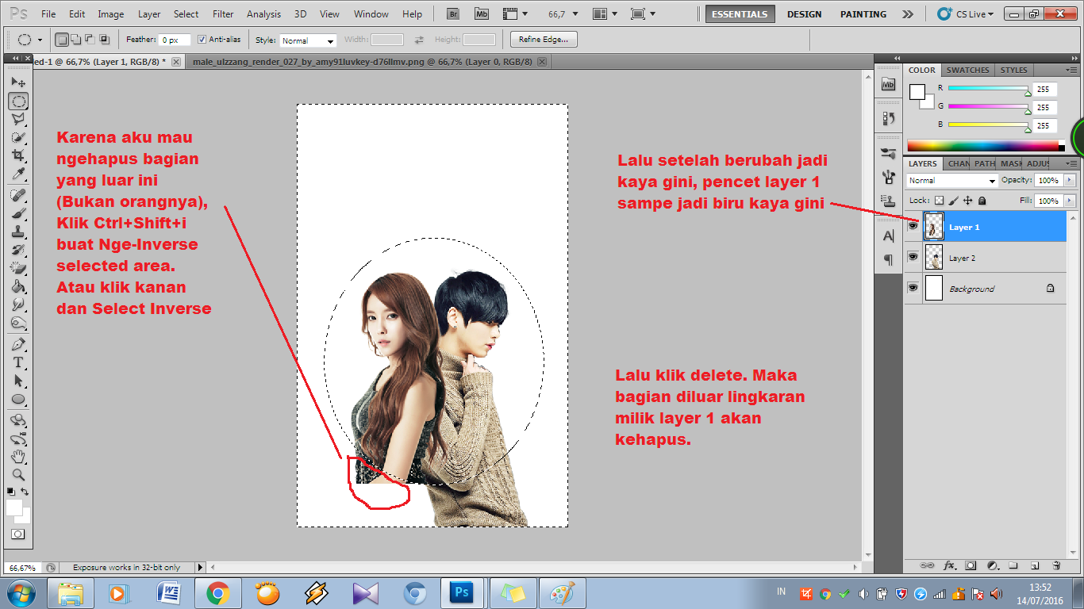Open the layer style fx menu

(x=949, y=565)
